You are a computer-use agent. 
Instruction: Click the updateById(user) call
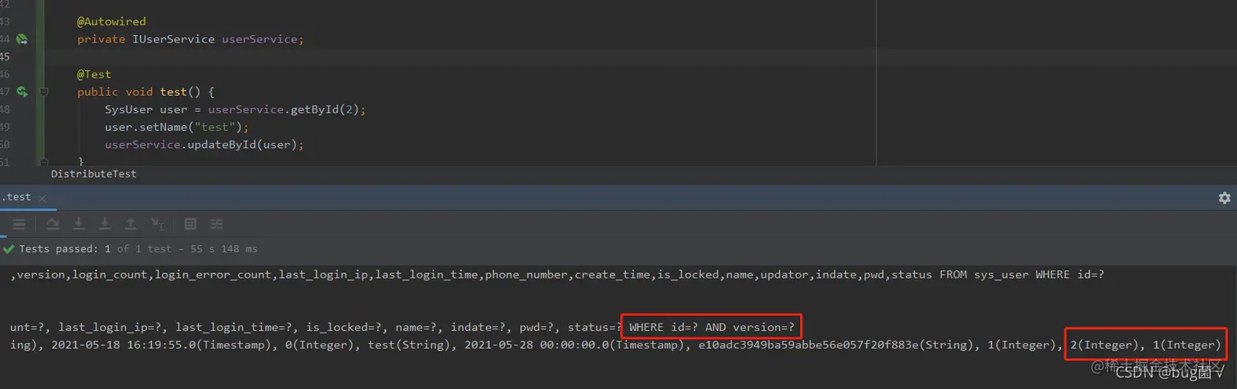[238, 145]
